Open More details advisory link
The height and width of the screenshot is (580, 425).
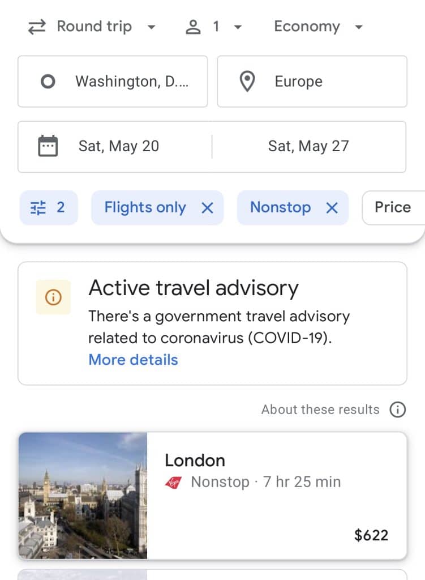click(x=133, y=360)
